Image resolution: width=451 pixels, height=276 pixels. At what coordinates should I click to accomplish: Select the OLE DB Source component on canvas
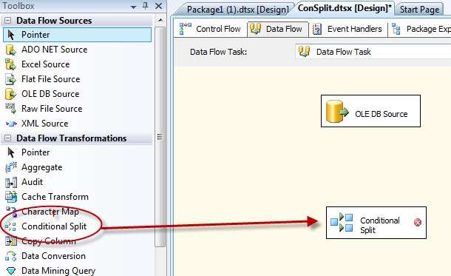coord(370,111)
